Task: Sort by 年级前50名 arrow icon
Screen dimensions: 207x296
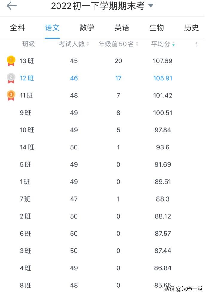Action: (137, 44)
